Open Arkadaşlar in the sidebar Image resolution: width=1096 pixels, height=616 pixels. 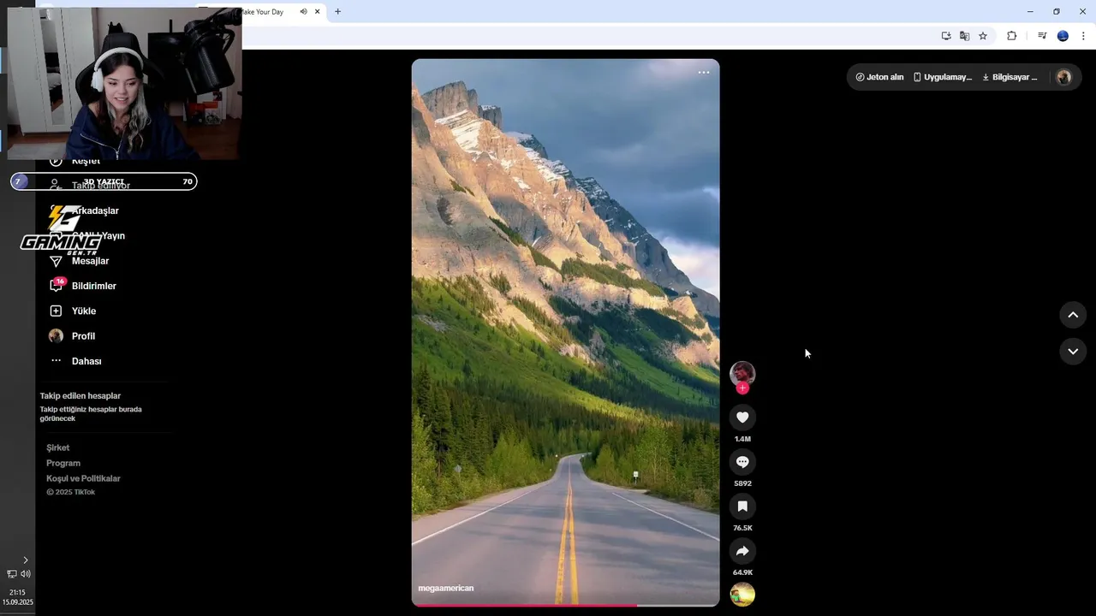click(x=95, y=210)
